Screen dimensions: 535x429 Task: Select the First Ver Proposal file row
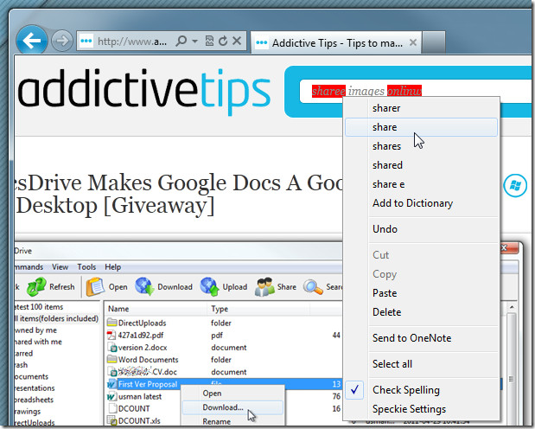pyautogui.click(x=224, y=384)
